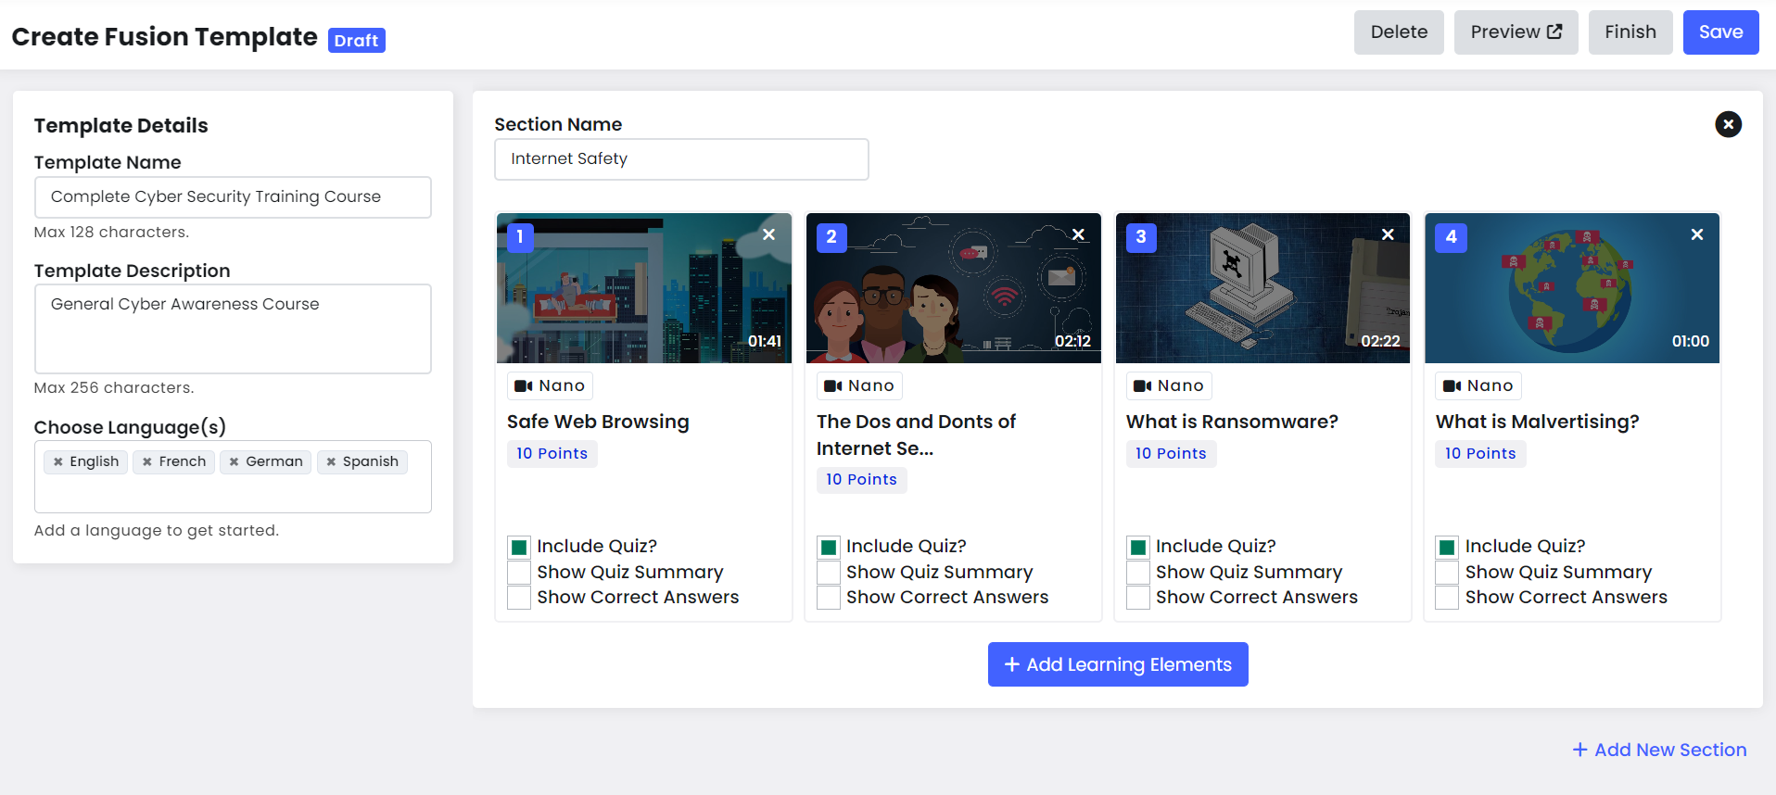Click What is Ransomware? title
The image size is (1776, 795).
pyautogui.click(x=1232, y=422)
